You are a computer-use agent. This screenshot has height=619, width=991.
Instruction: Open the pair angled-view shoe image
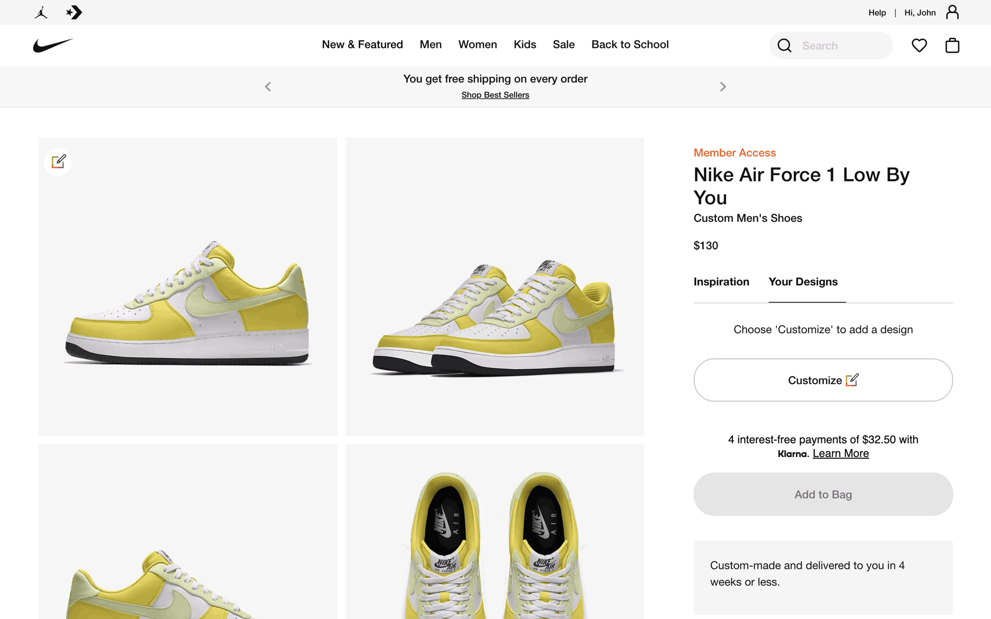coord(494,287)
